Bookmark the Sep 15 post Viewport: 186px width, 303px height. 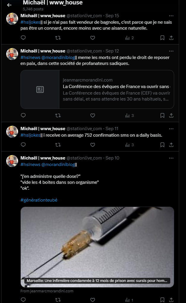point(162,38)
